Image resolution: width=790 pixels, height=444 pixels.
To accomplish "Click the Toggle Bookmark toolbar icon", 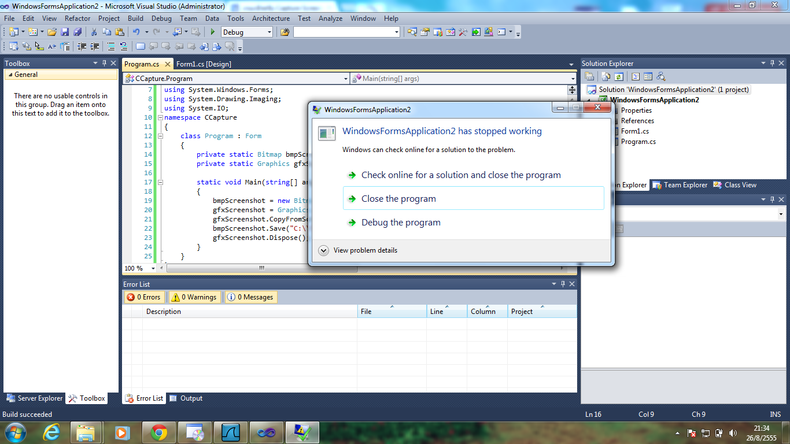I will pos(141,46).
